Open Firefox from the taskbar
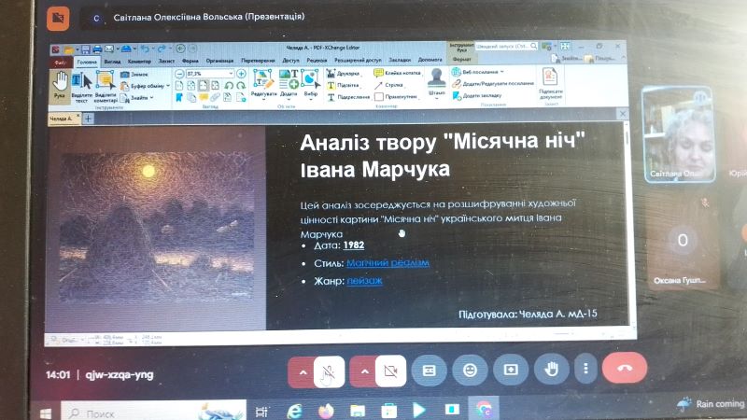Image resolution: width=747 pixels, height=420 pixels. (326, 411)
